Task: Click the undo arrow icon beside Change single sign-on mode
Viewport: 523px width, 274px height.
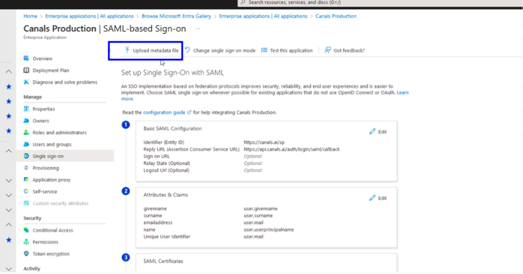Action: 188,50
